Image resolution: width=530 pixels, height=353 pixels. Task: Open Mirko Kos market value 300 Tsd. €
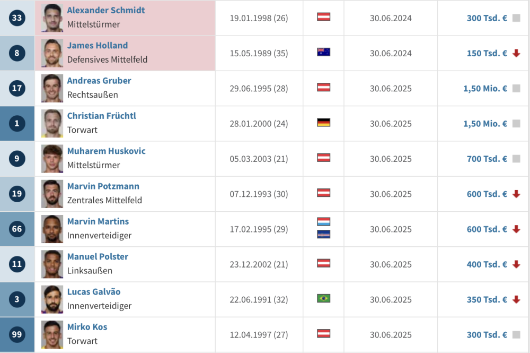click(x=487, y=334)
